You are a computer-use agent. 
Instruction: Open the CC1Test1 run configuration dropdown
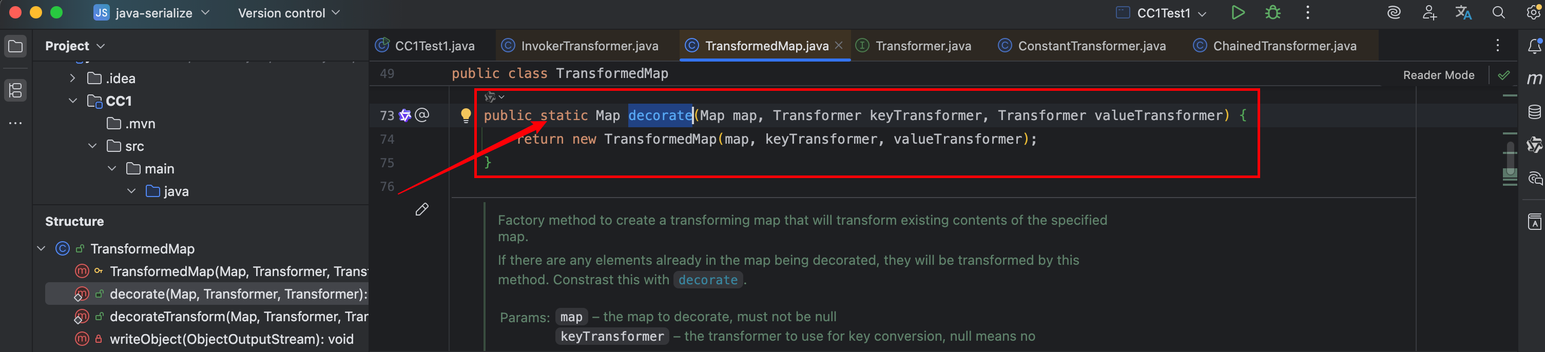tap(1163, 13)
